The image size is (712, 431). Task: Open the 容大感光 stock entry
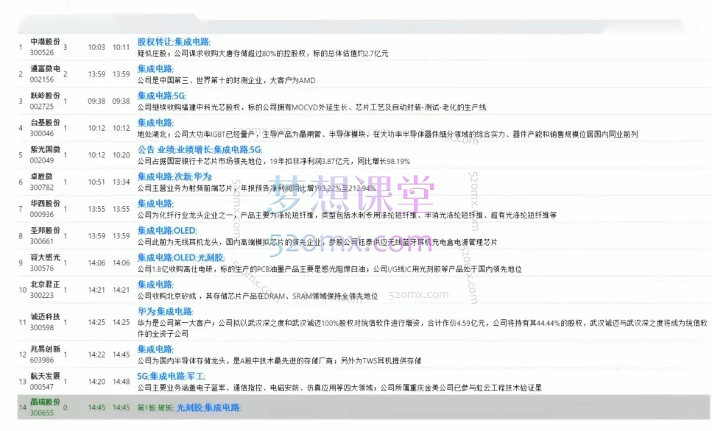(45, 257)
